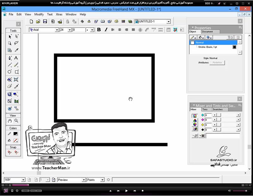The height and width of the screenshot is (196, 253).
Task: Stop the KMPlayer playback
Action: [143, 191]
